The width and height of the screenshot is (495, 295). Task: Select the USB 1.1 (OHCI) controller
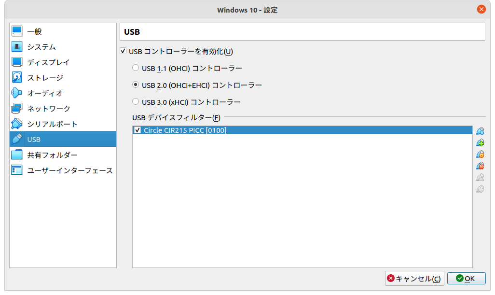(136, 68)
